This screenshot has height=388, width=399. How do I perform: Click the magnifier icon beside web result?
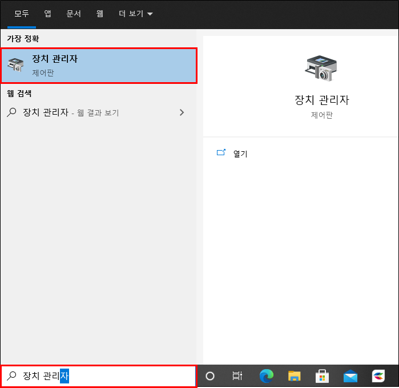12,112
